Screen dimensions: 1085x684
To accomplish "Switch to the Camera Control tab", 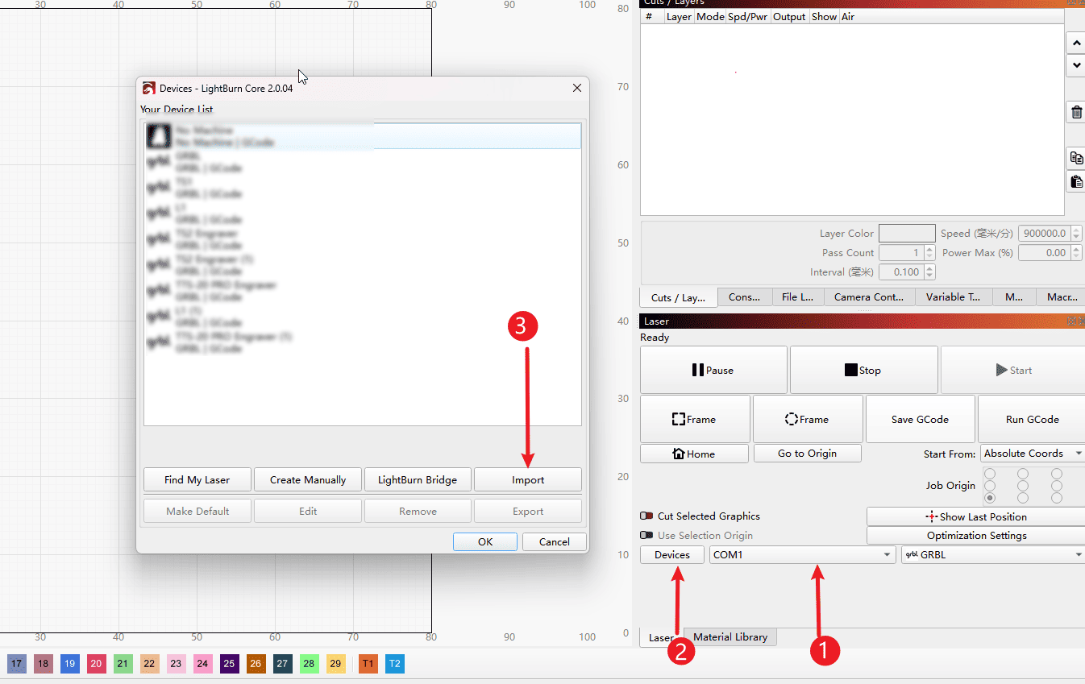I will tap(868, 296).
